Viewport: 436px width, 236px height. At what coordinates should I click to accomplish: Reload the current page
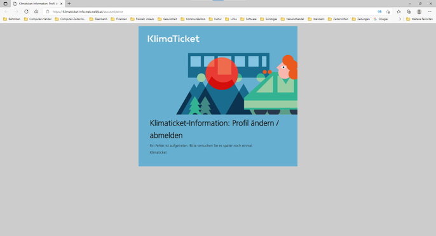[26, 11]
